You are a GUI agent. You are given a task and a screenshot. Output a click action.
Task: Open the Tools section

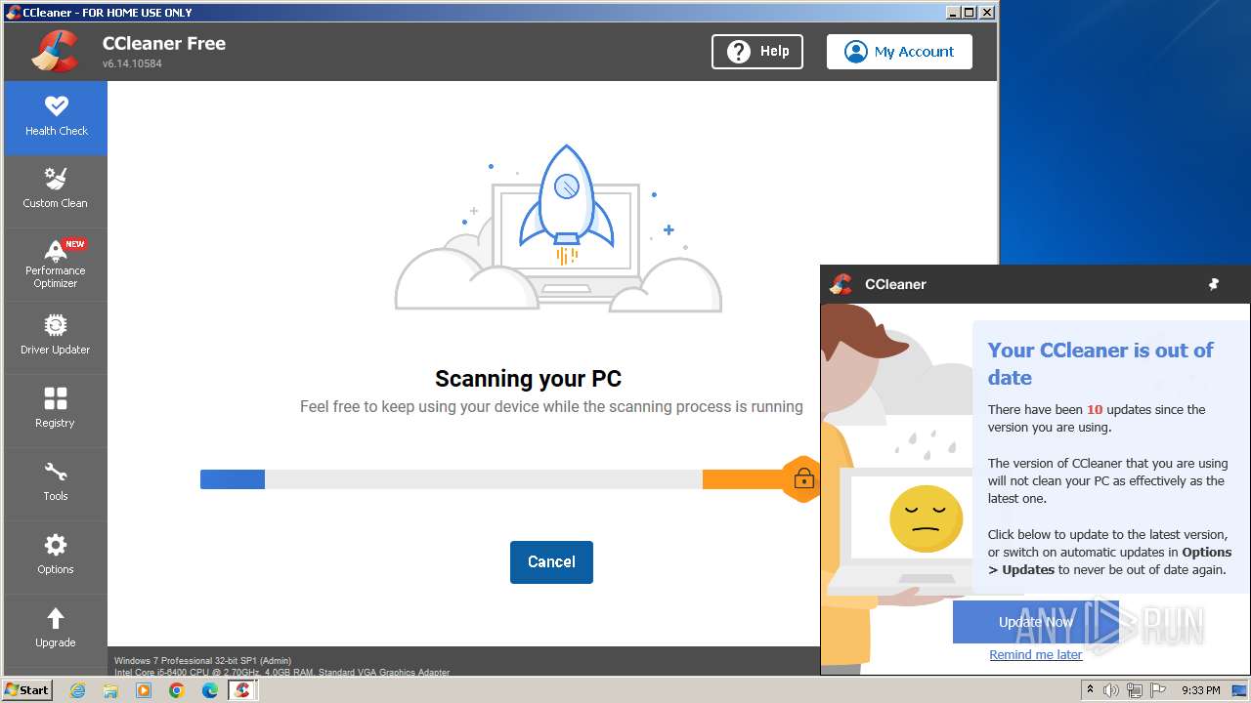coord(56,484)
